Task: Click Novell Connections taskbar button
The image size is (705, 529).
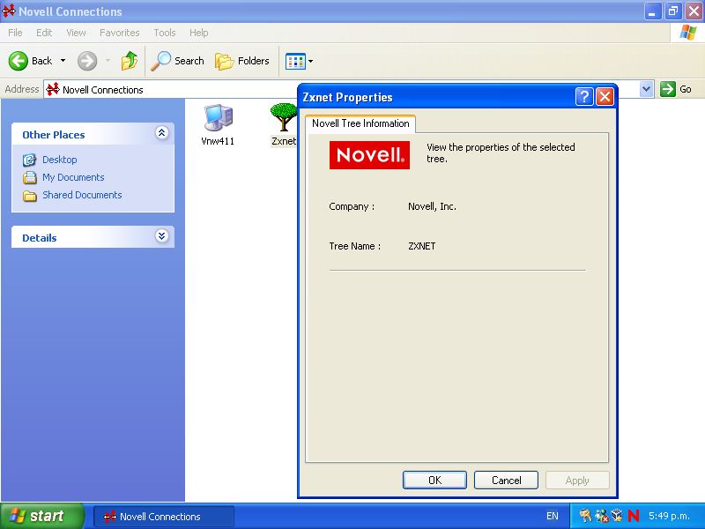Action: 164,517
